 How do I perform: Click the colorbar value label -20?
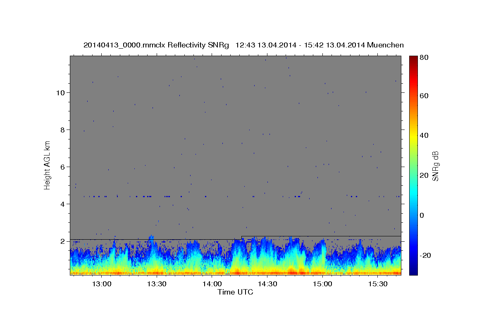click(426, 256)
